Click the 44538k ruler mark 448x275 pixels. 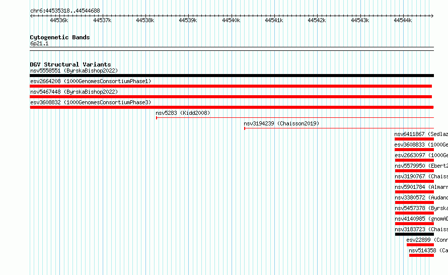coord(145,20)
